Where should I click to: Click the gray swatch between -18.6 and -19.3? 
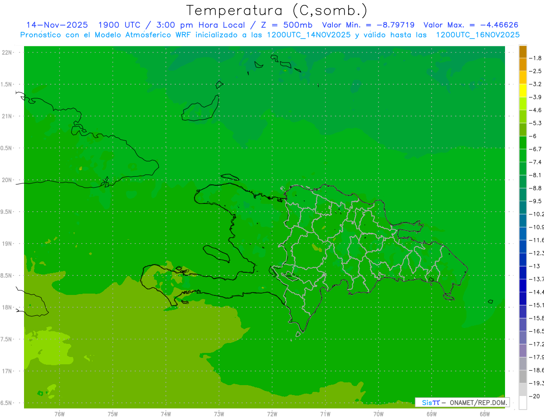point(523,377)
